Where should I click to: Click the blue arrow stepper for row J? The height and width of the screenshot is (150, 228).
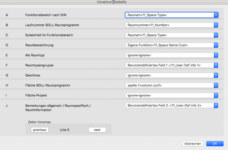216,105
